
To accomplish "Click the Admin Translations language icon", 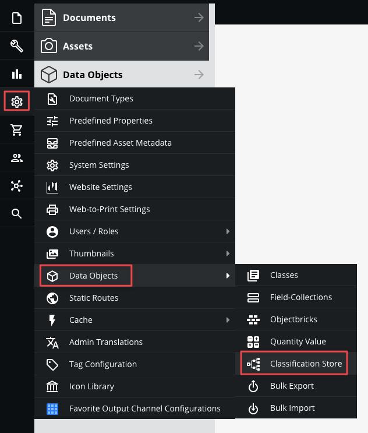I will tap(52, 342).
